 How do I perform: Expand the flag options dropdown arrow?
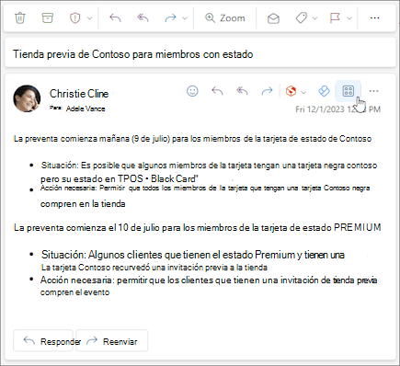point(349,18)
